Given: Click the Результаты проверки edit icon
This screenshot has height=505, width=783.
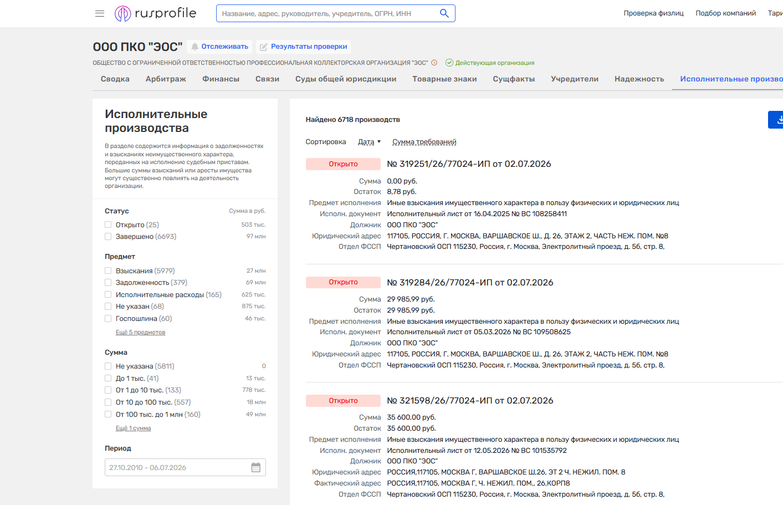Looking at the screenshot, I should pos(264,47).
